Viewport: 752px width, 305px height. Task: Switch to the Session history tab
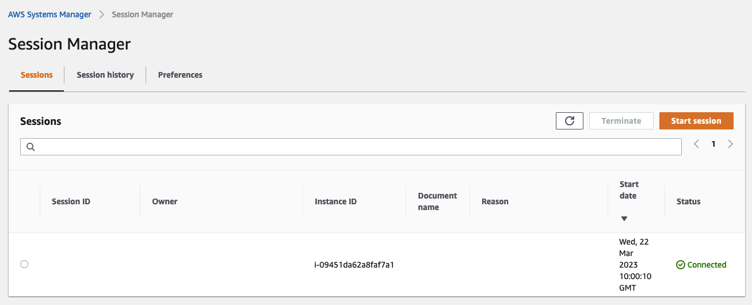[105, 75]
